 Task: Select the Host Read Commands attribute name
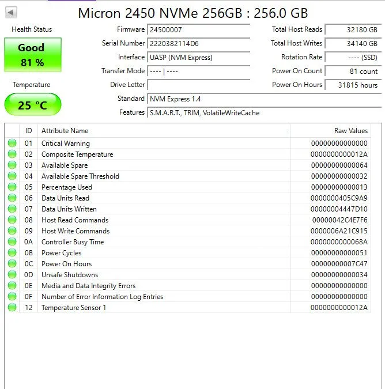click(75, 220)
